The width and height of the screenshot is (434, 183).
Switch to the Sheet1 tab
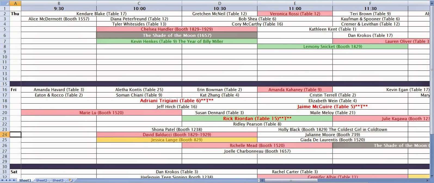click(25, 180)
